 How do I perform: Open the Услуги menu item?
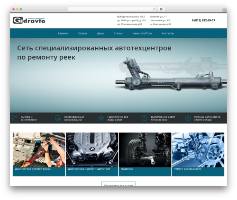click(x=82, y=33)
